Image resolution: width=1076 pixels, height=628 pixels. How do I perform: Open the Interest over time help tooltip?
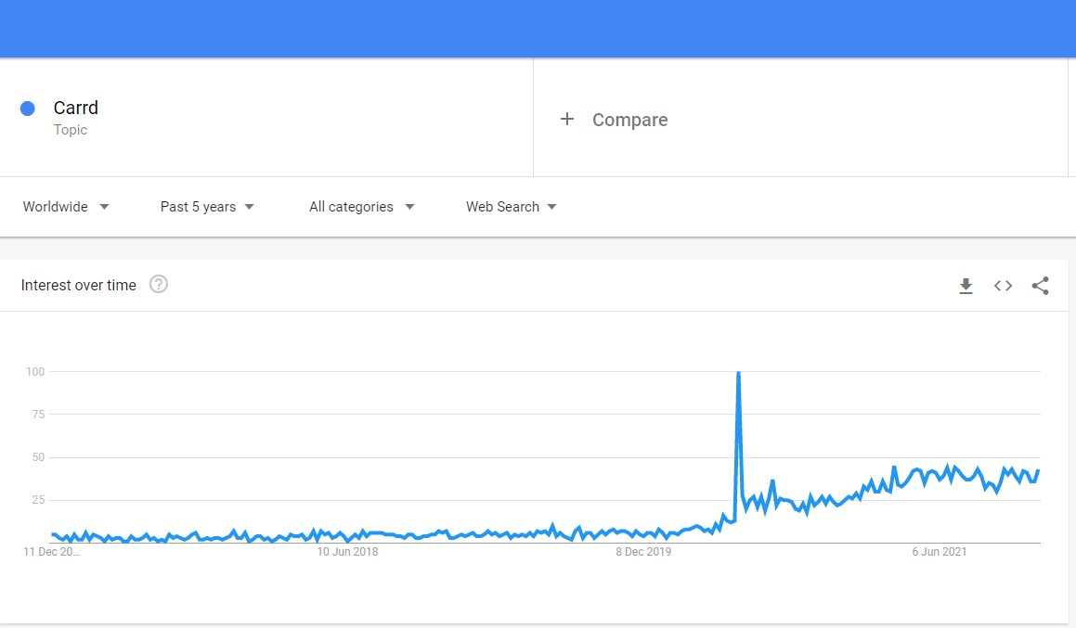click(158, 284)
